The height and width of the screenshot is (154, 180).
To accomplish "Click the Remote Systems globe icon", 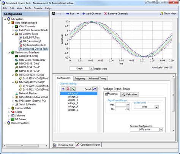I will click(x=9, y=123).
